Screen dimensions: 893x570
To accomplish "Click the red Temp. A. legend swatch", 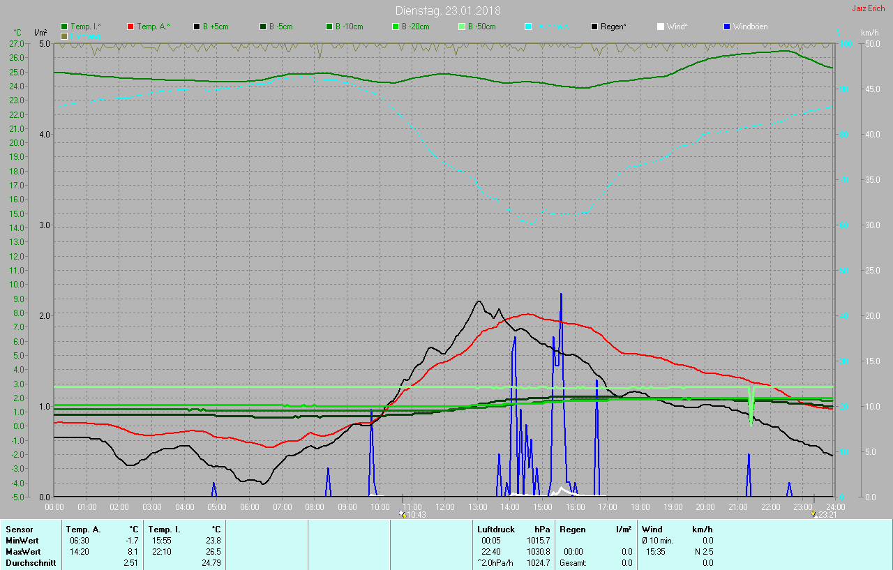I will coord(130,27).
